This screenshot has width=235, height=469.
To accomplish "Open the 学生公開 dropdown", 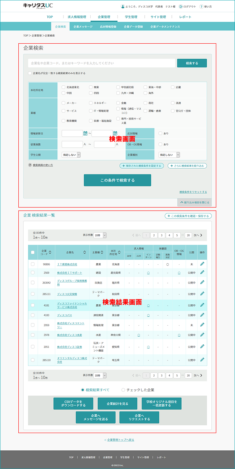I will point(71,155).
